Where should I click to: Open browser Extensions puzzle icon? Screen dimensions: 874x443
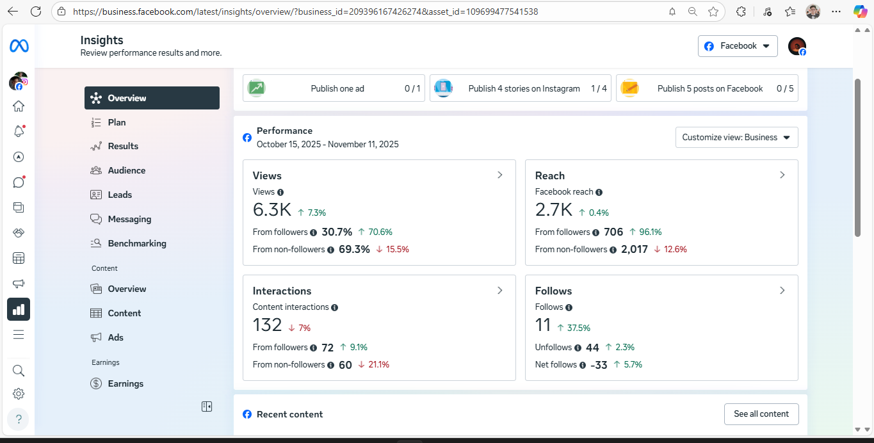(x=741, y=12)
